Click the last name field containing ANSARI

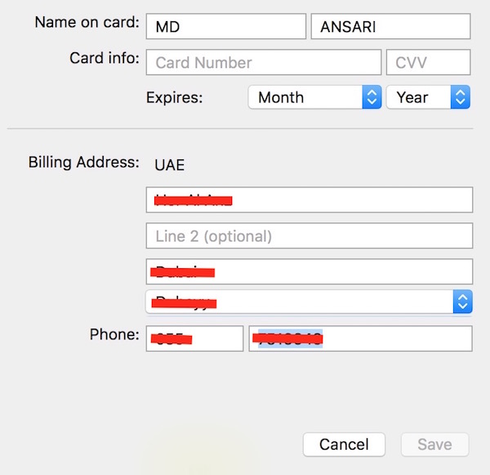(390, 26)
